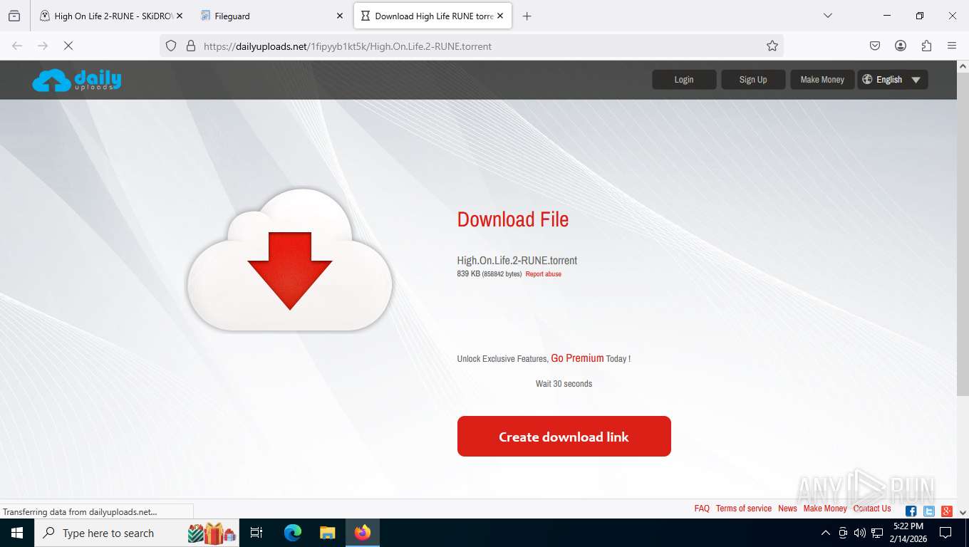Open the footer Make Money link
The width and height of the screenshot is (969, 547).
(825, 509)
